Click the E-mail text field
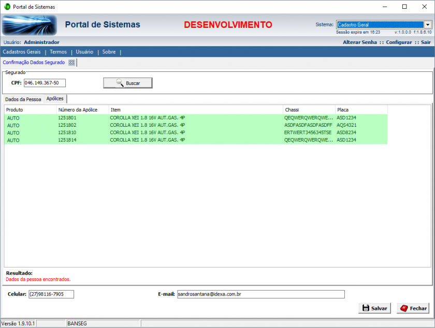 point(260,294)
